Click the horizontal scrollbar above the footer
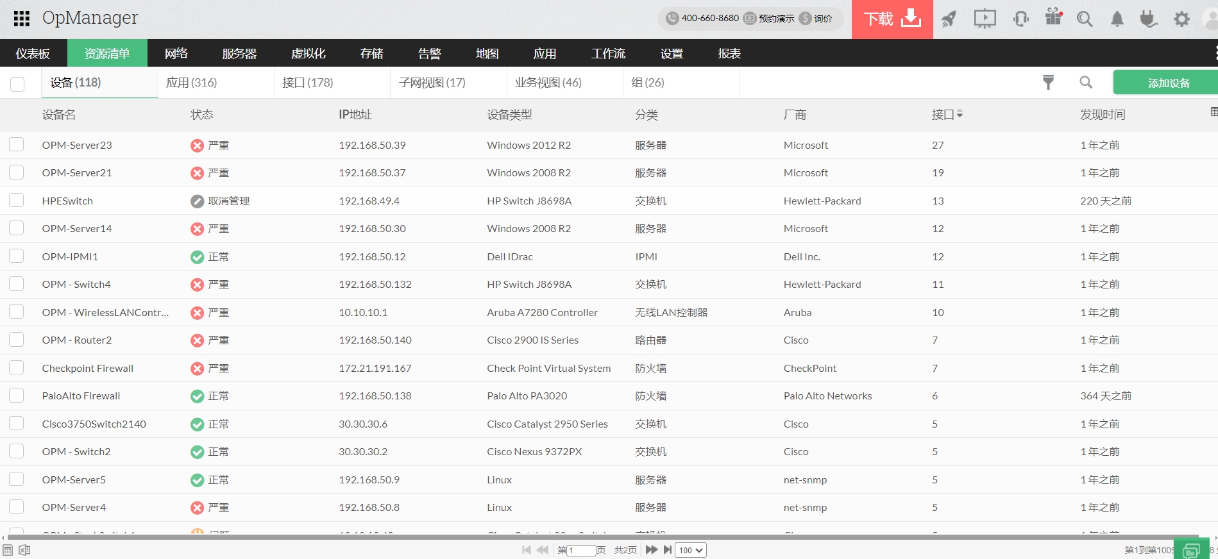 point(603,537)
